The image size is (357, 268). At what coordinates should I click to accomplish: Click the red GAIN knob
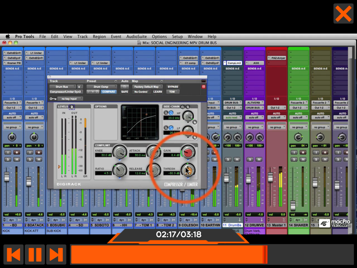188,152
